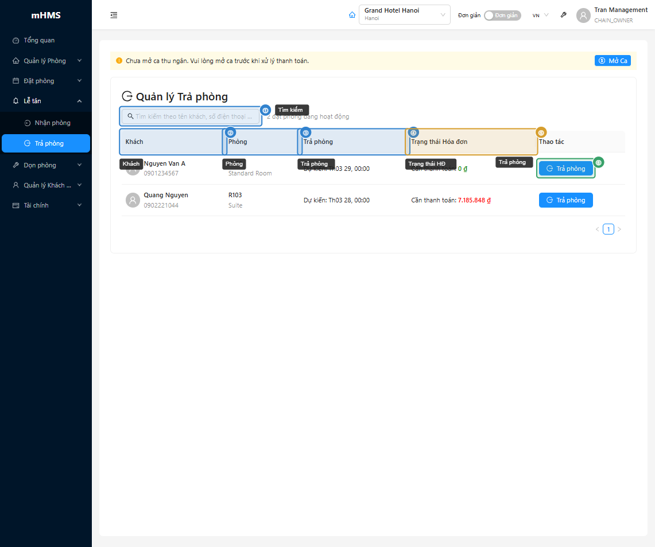
Task: Click phone number 0902221044
Action: [161, 205]
